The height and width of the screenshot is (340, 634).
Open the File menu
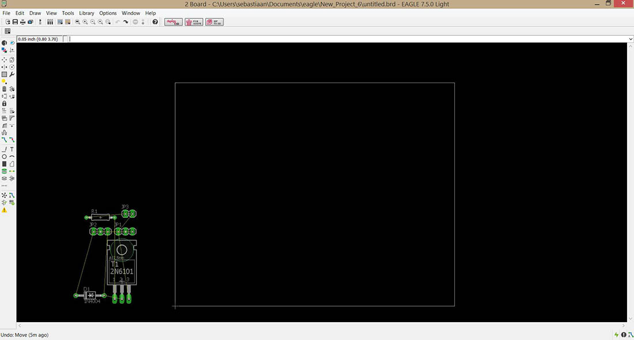pyautogui.click(x=6, y=13)
